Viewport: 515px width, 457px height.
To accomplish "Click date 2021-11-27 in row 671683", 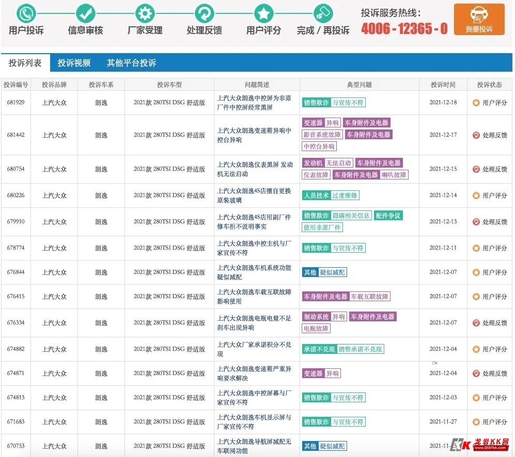I will click(x=443, y=421).
